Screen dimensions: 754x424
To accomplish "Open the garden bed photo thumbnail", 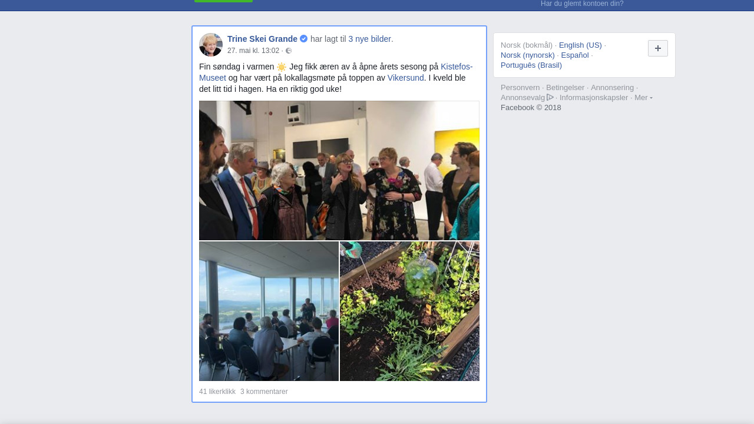I will (x=409, y=311).
